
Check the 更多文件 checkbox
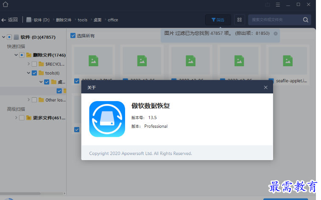(22, 118)
